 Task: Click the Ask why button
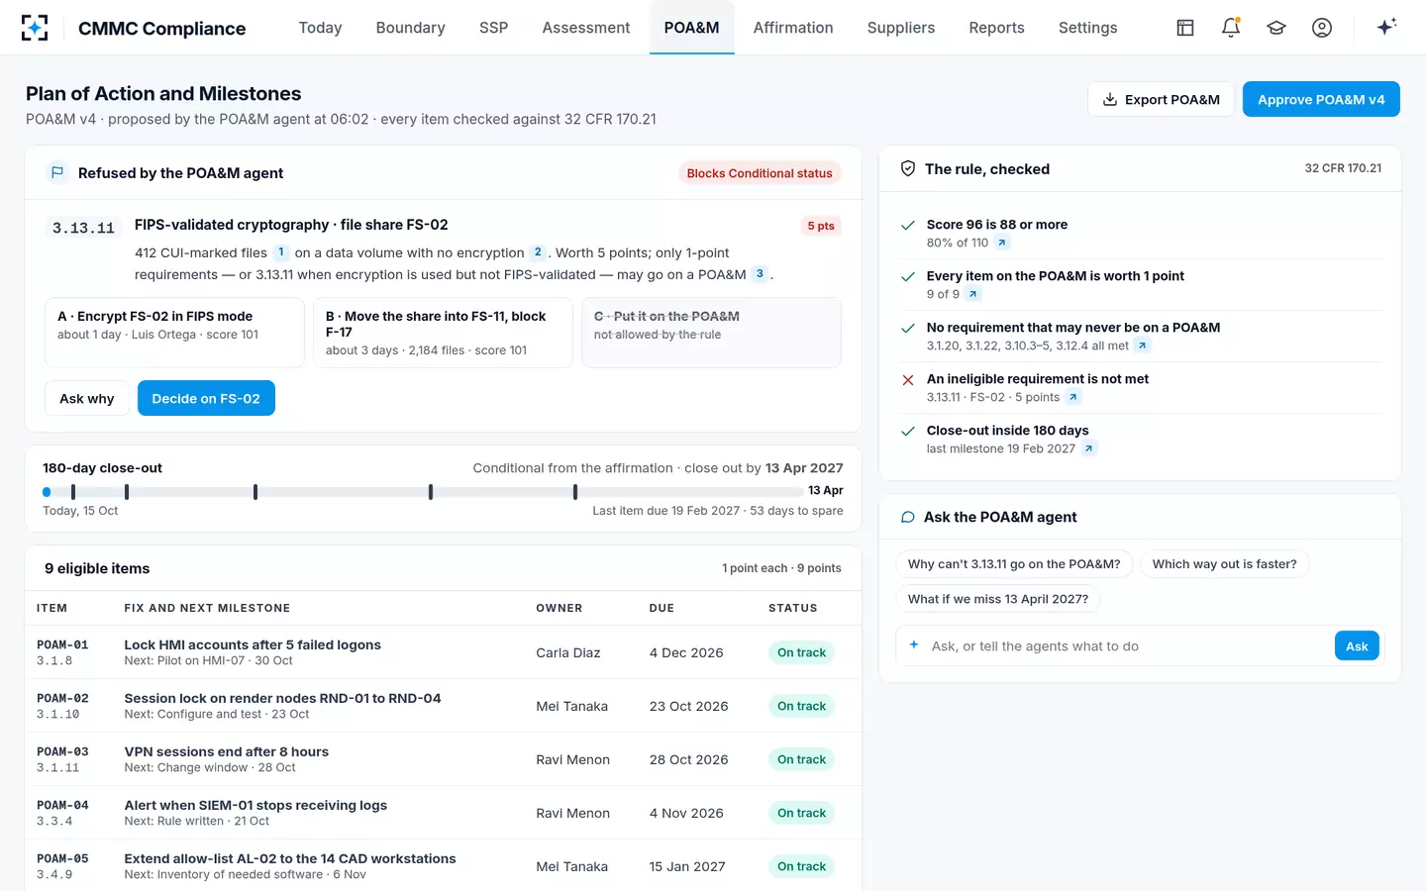click(x=87, y=398)
